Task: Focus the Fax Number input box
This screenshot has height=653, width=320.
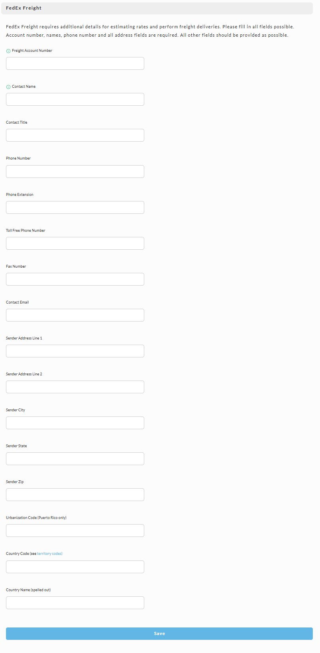Action: click(75, 279)
